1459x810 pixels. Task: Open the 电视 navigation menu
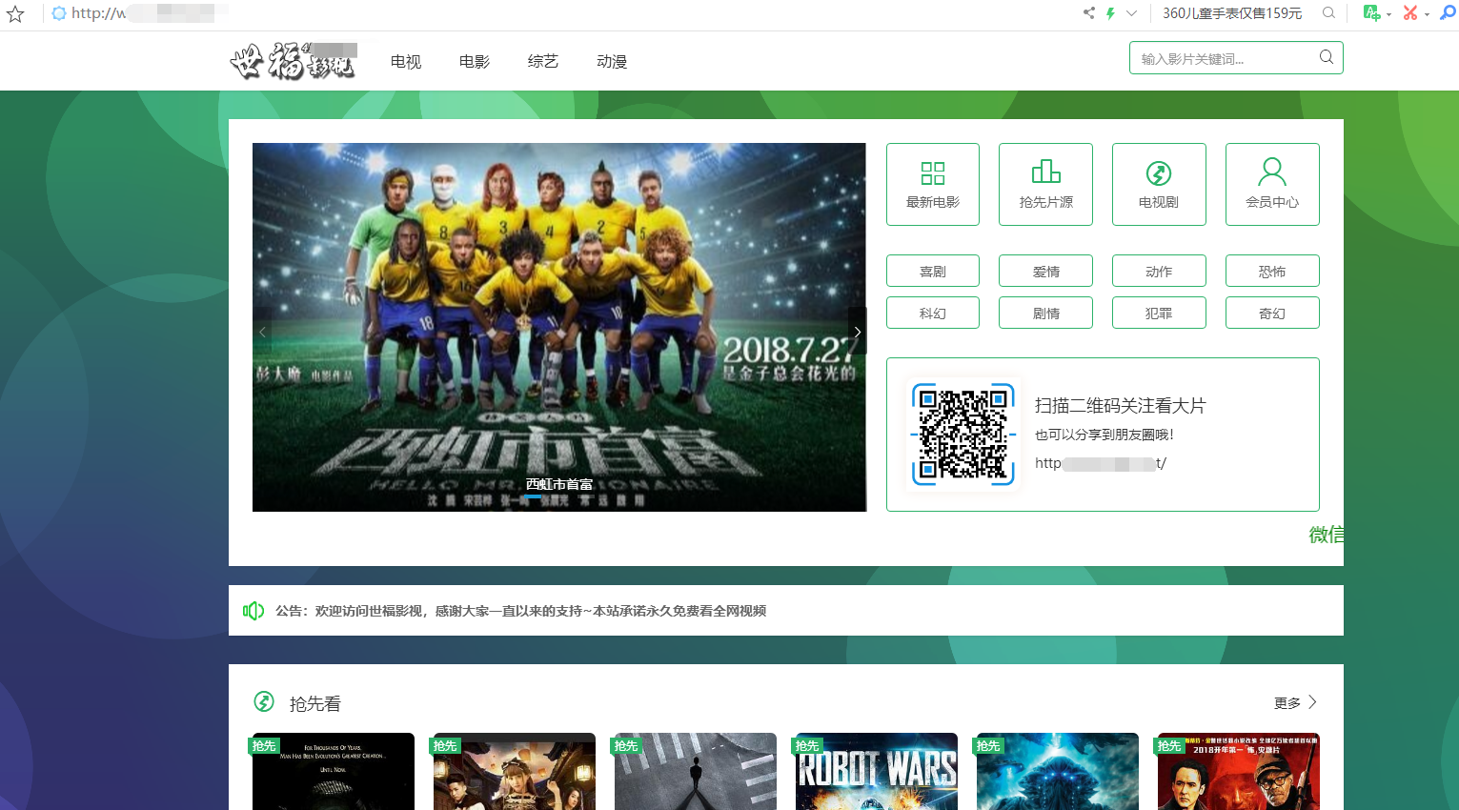click(x=406, y=62)
